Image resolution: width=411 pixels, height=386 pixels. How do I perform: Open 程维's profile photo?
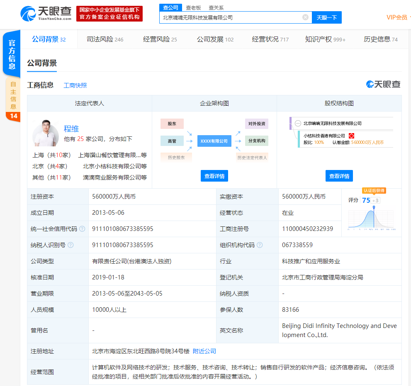(x=46, y=133)
